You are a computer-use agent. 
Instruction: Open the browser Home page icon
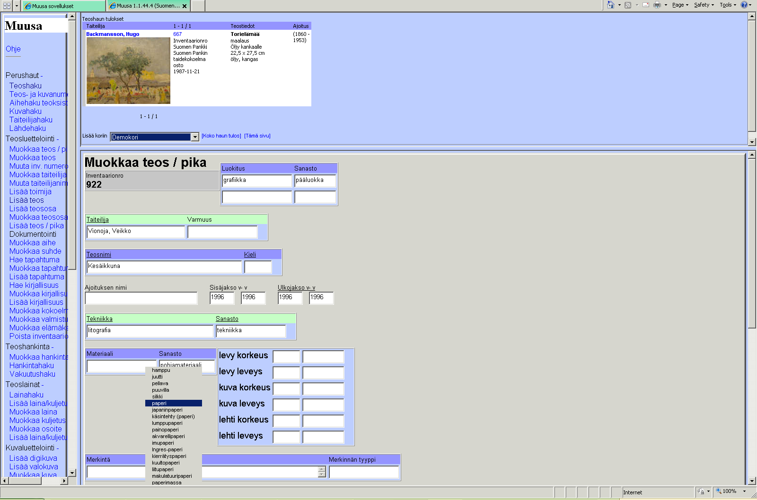tap(611, 5)
